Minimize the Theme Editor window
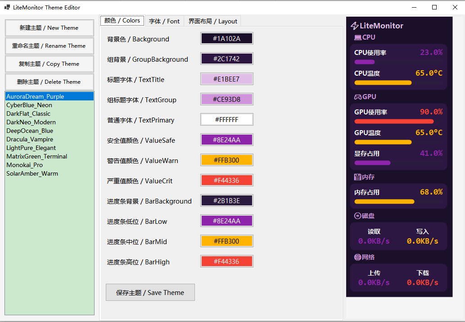This screenshot has width=465, height=322. [x=414, y=7]
